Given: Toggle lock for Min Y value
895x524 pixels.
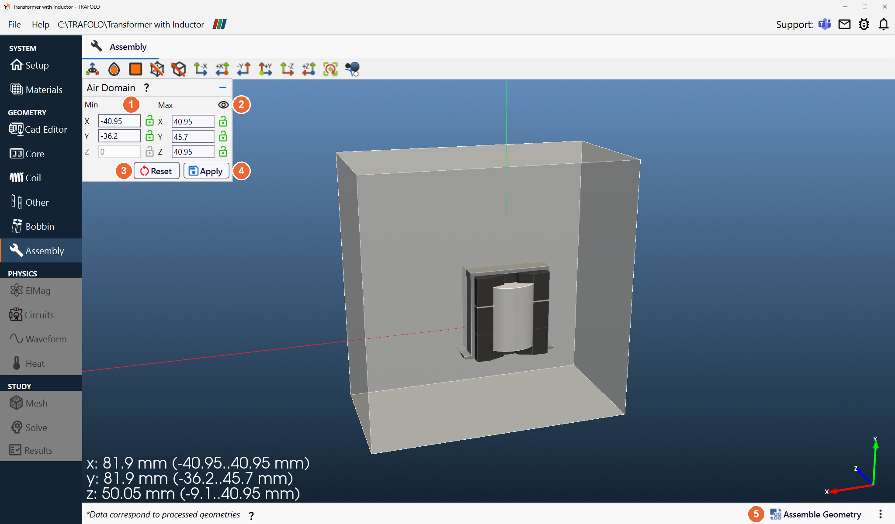Looking at the screenshot, I should [x=149, y=136].
